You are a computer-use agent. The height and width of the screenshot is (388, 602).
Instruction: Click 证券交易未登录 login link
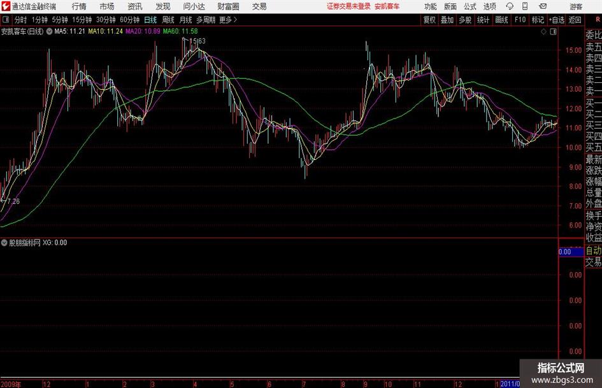348,6
